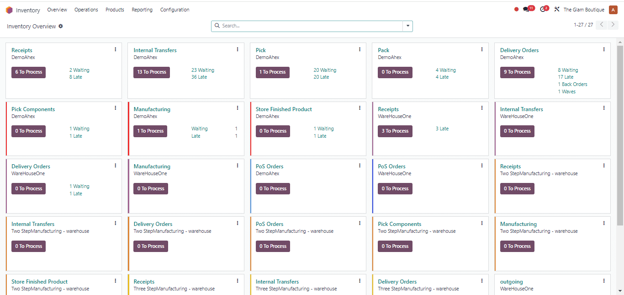624x295 pixels.
Task: Open the Configuration menu
Action: pyautogui.click(x=175, y=10)
